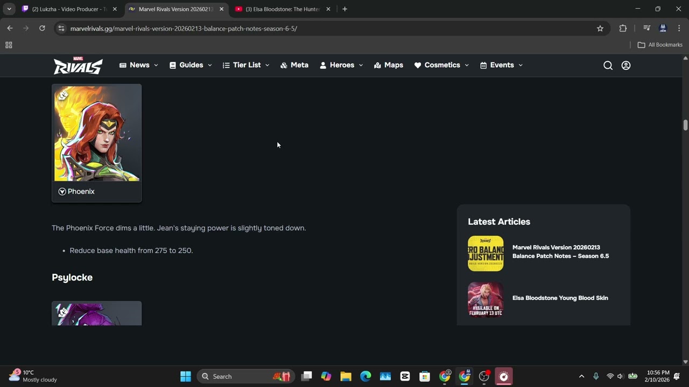
Task: Open the user account icon
Action: pos(625,65)
